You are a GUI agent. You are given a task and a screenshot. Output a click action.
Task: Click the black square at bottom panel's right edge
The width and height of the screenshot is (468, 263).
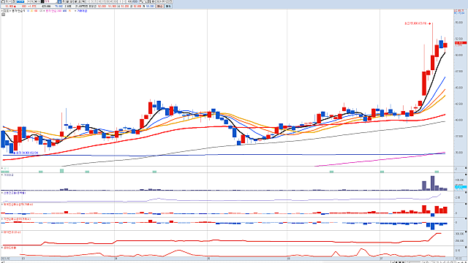(466, 248)
